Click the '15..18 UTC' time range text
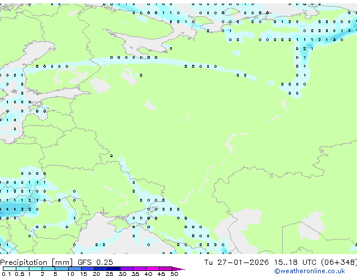This screenshot has height=276, width=357. click(295, 262)
